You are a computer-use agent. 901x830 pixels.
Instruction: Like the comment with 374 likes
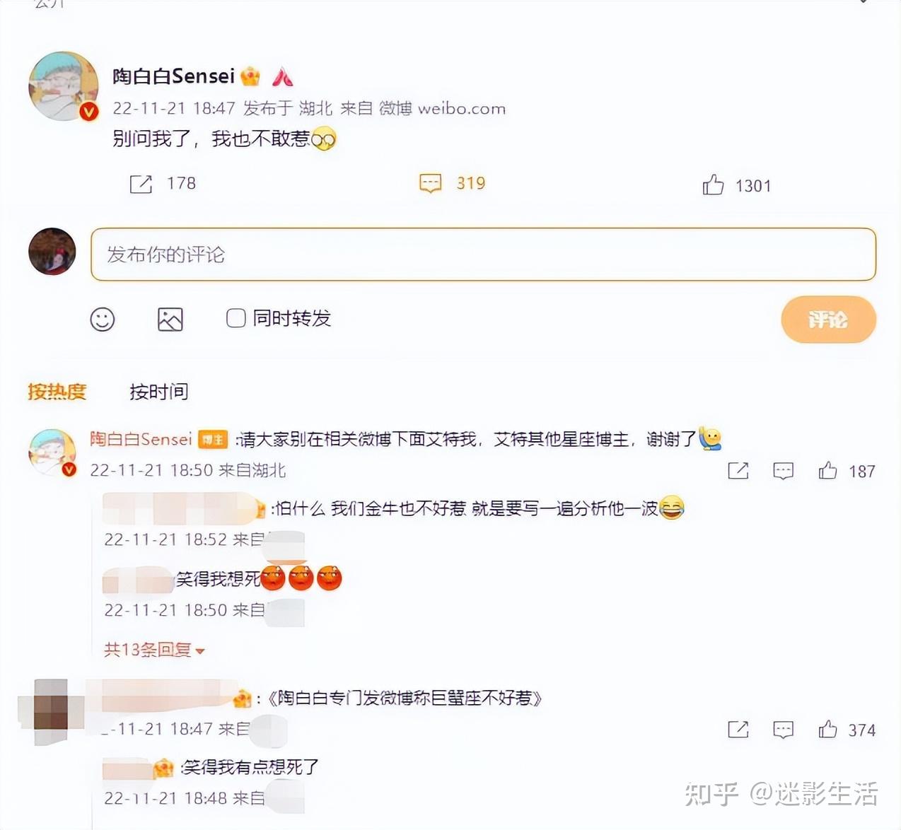(x=827, y=729)
